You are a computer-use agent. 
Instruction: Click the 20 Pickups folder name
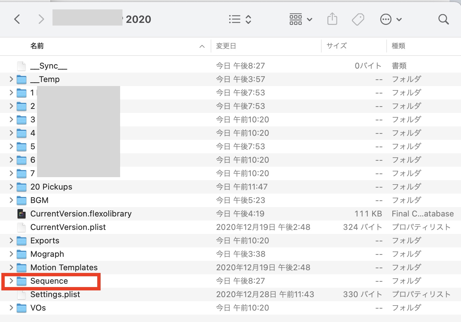51,187
